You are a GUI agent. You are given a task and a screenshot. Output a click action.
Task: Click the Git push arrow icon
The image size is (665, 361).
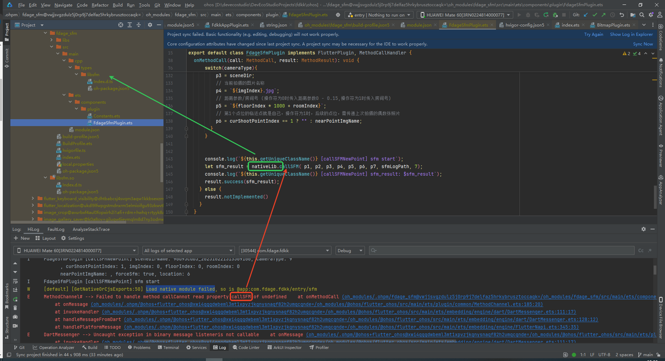603,15
